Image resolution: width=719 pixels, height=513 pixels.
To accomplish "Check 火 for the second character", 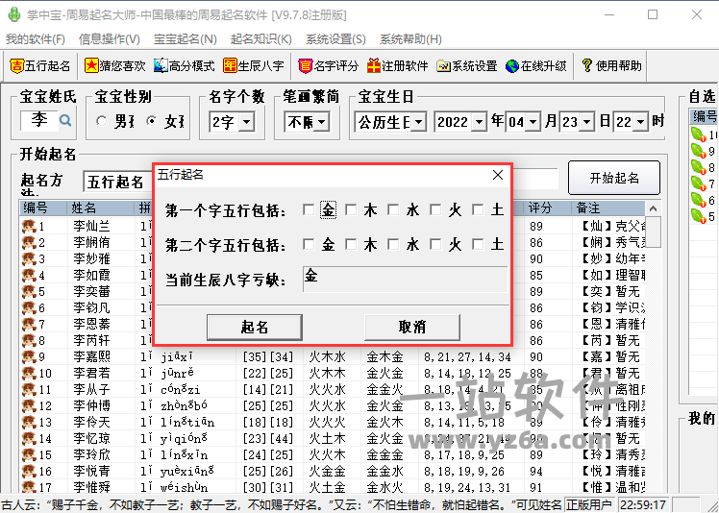I will click(x=435, y=244).
